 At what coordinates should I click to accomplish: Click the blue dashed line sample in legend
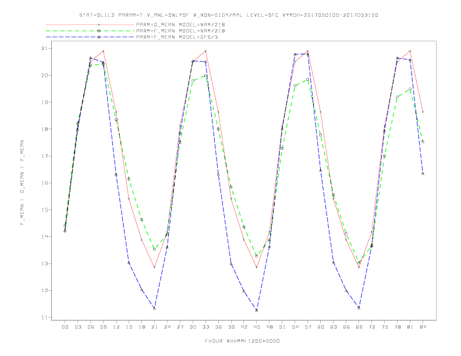coord(90,37)
